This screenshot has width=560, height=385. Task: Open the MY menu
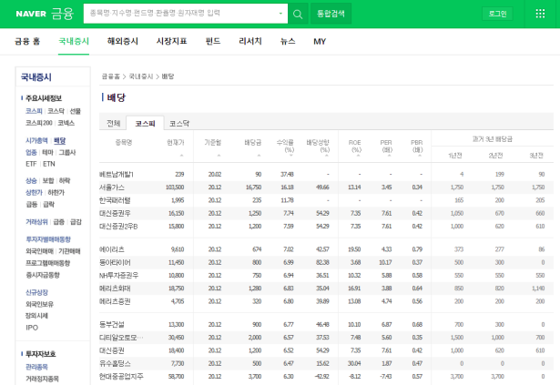(x=320, y=42)
